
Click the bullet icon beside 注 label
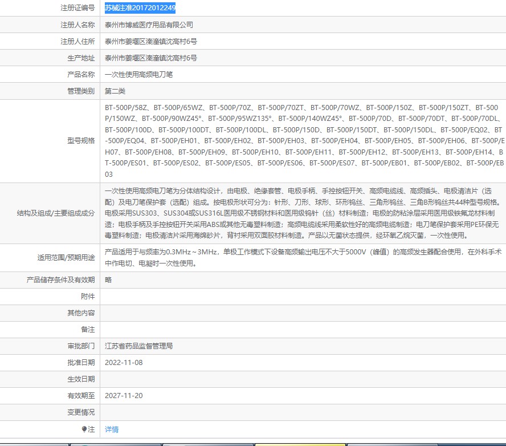[84, 429]
